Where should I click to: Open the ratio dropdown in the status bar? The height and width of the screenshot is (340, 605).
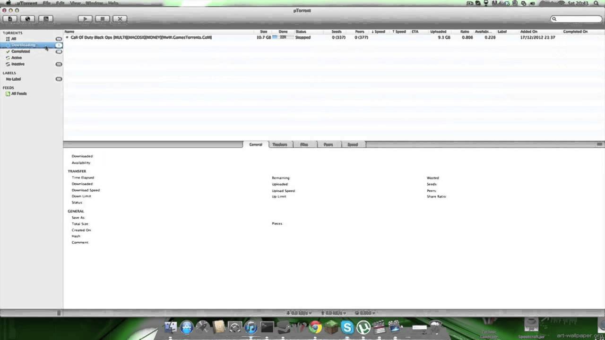tap(365, 313)
